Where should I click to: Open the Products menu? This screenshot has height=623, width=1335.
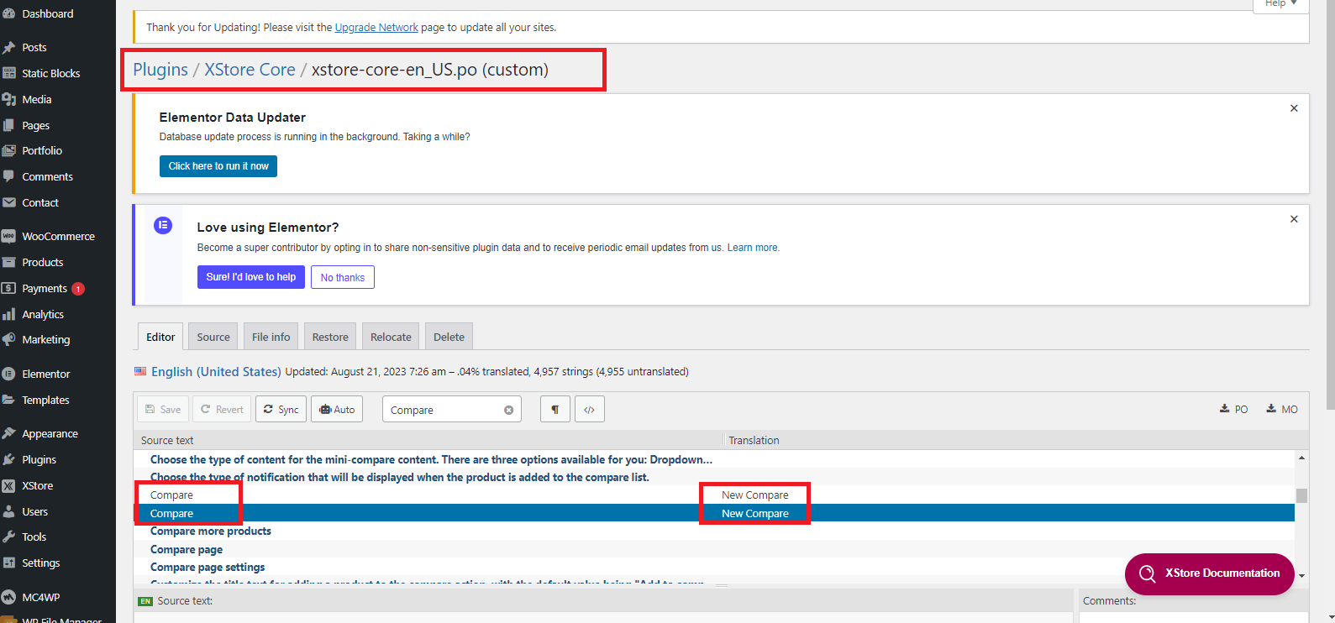42,262
